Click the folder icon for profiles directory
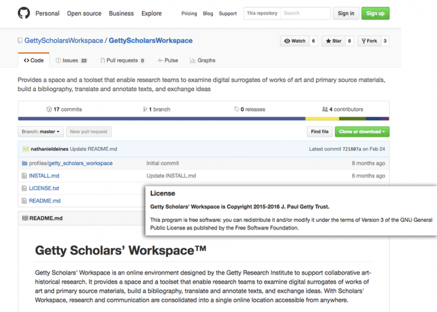The height and width of the screenshot is (312, 437). [24, 163]
